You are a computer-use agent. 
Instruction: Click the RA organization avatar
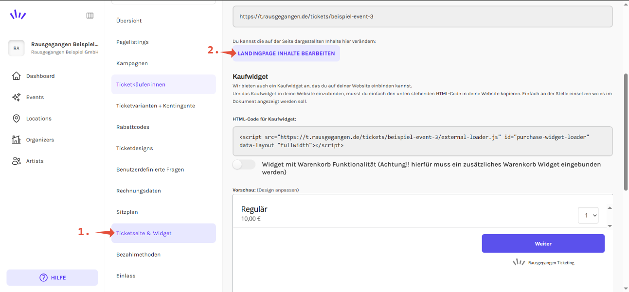pos(17,48)
